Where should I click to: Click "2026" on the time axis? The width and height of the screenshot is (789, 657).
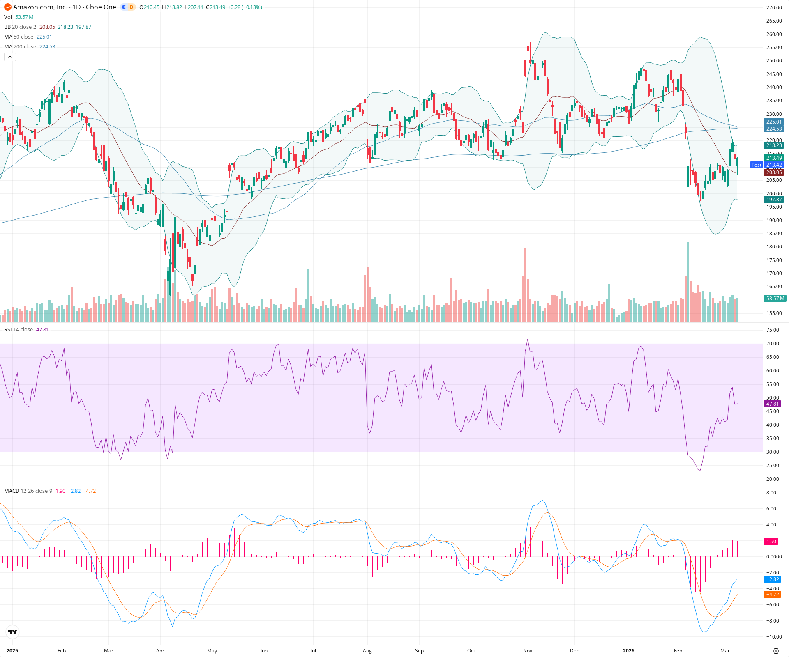630,651
